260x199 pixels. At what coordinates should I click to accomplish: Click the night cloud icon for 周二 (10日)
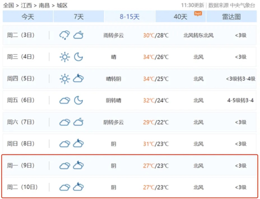pos(78,187)
